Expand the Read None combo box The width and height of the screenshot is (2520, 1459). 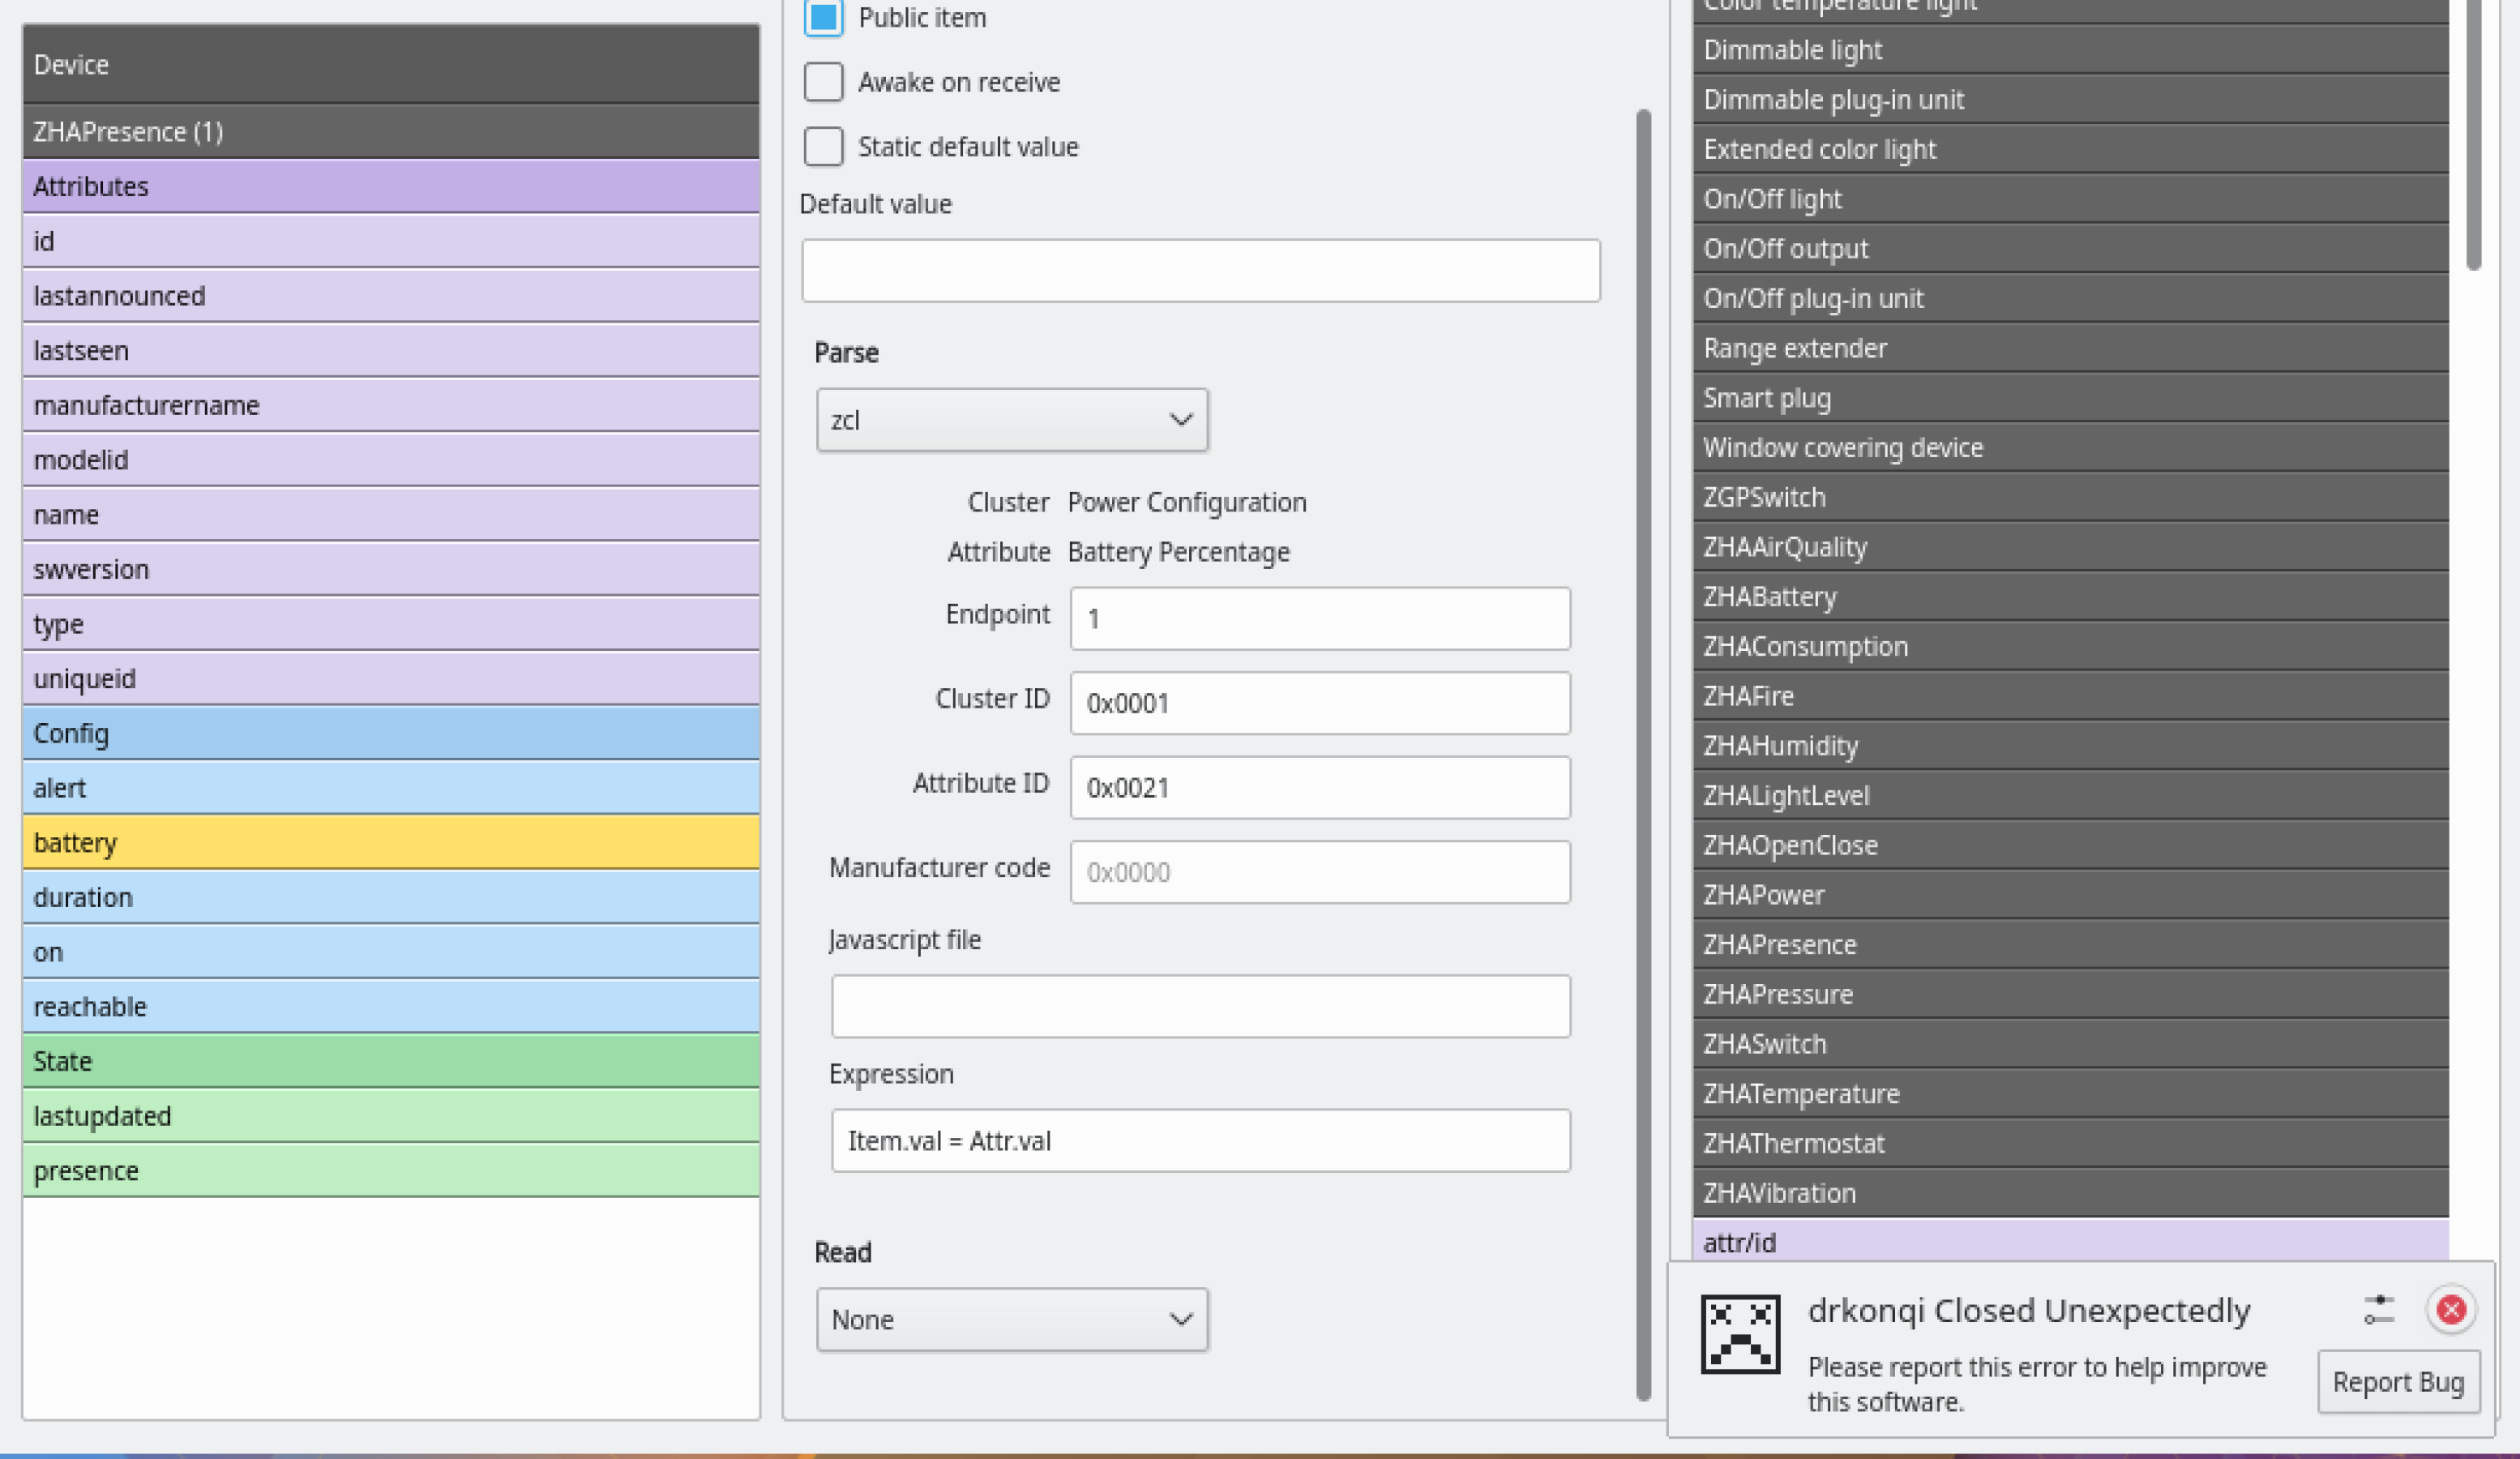click(x=1011, y=1320)
